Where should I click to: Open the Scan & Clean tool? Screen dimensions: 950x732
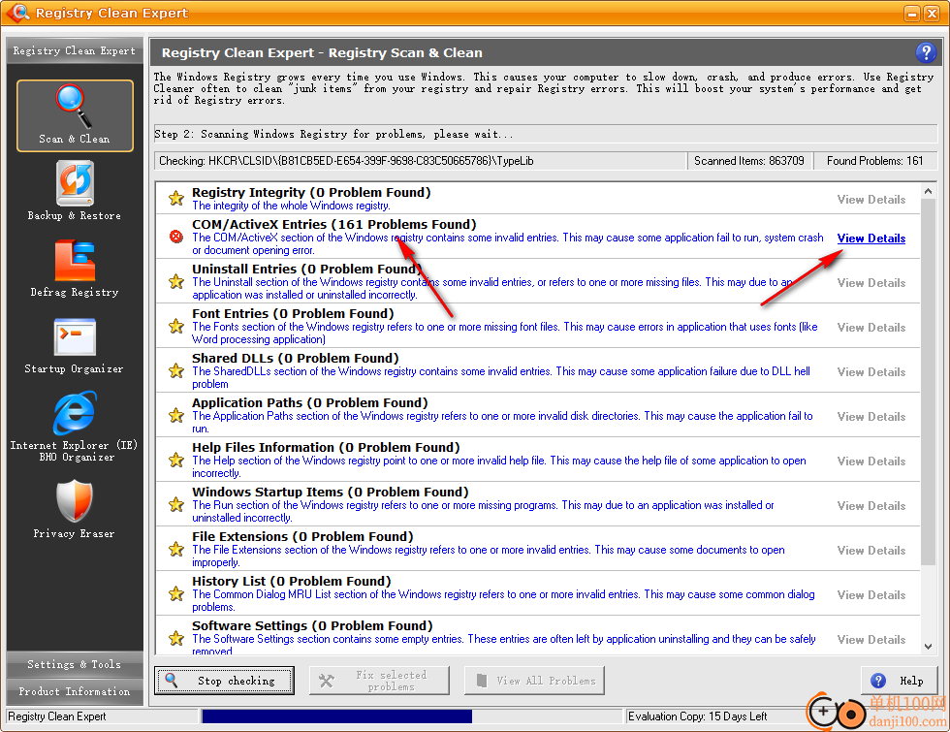pyautogui.click(x=76, y=115)
